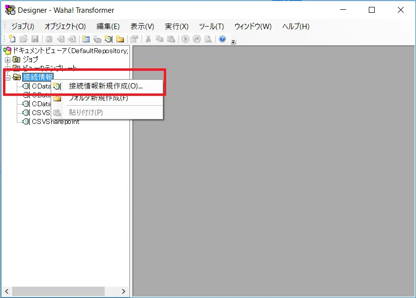
Task: Click the new job grid toolbar icon
Action: point(86,39)
